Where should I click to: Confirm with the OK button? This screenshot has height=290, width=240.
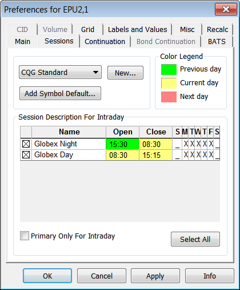point(47,276)
